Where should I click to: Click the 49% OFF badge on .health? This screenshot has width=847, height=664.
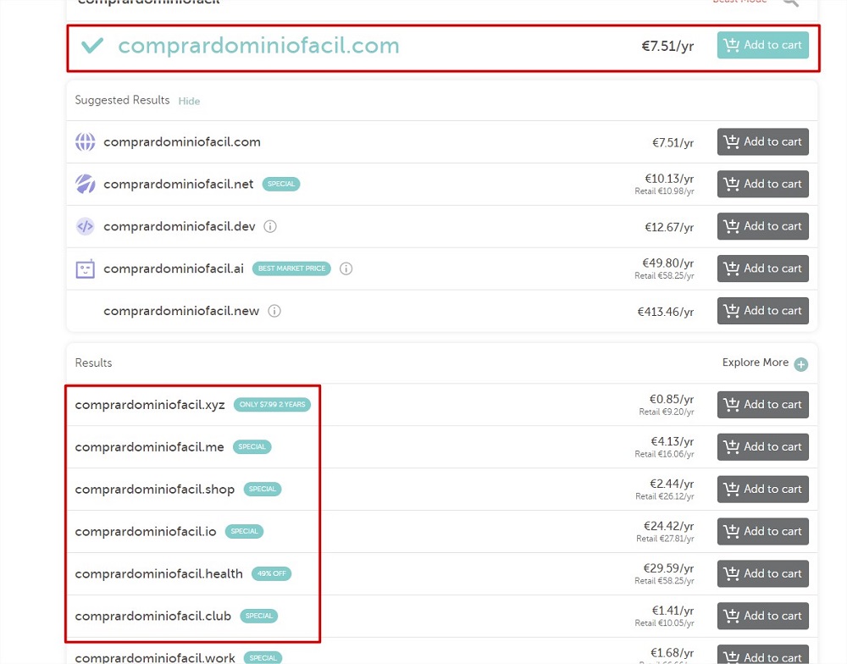pos(271,573)
